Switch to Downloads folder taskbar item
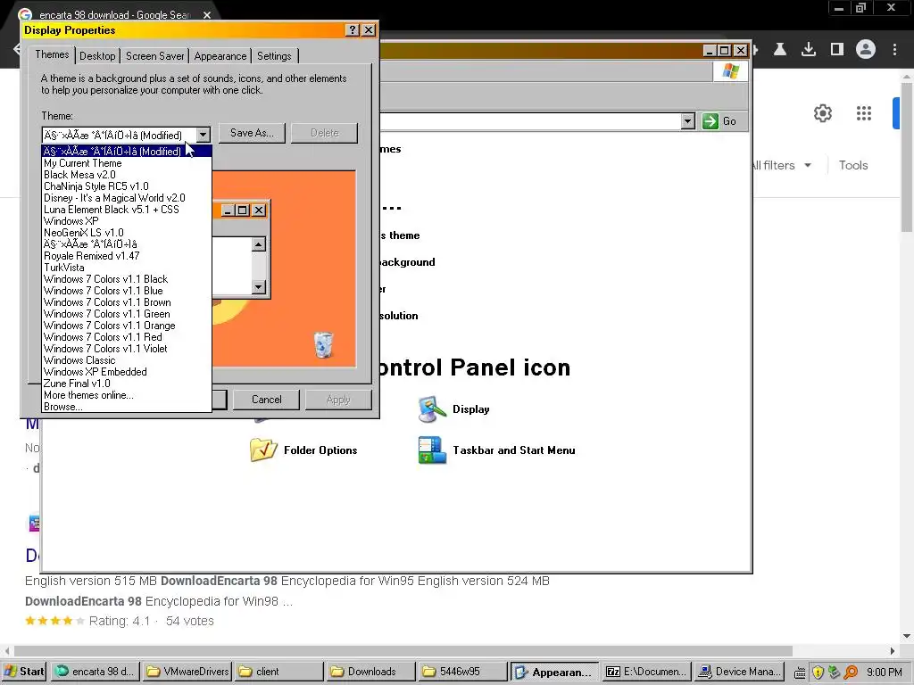Screen dimensions: 914x685 pyautogui.click(x=371, y=672)
